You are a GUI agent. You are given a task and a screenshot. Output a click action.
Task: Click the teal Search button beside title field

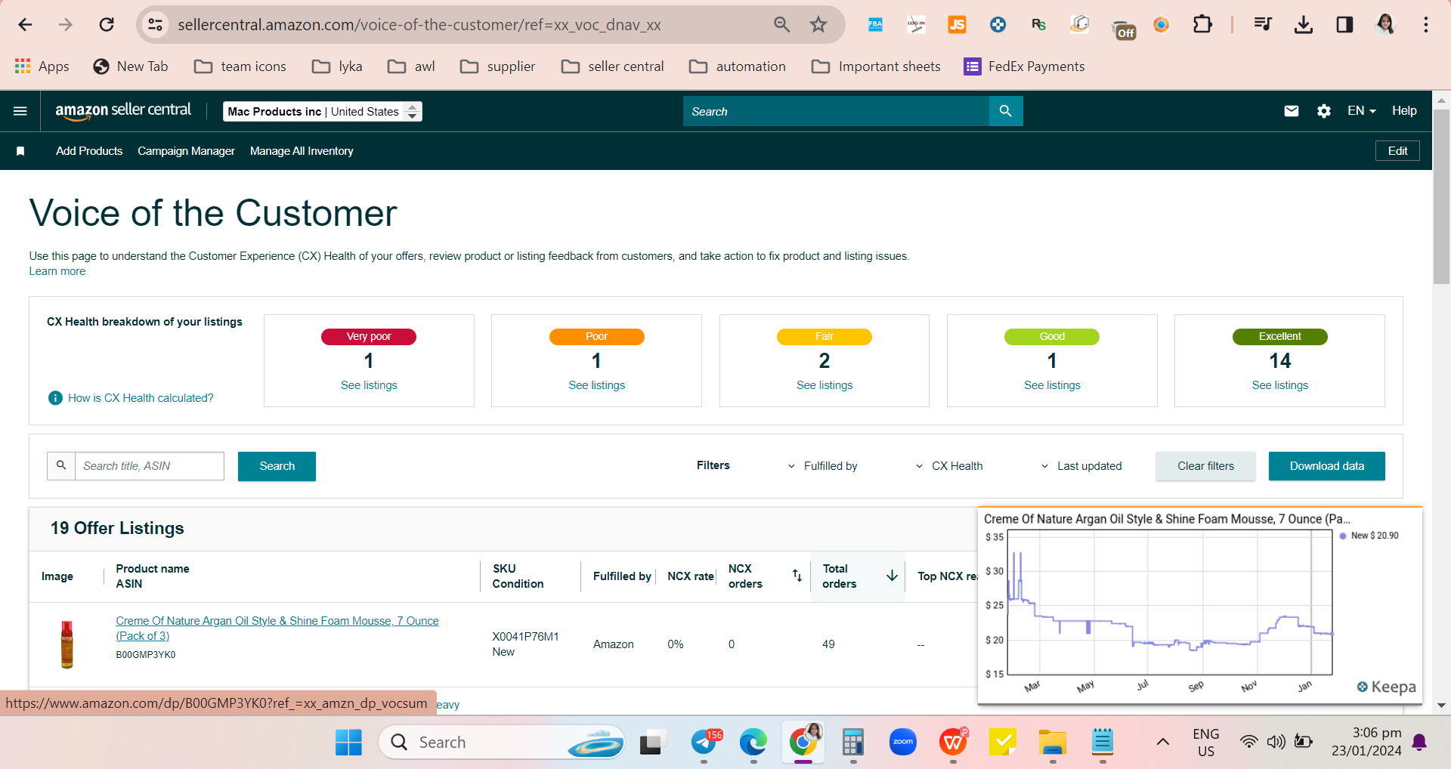pos(277,466)
